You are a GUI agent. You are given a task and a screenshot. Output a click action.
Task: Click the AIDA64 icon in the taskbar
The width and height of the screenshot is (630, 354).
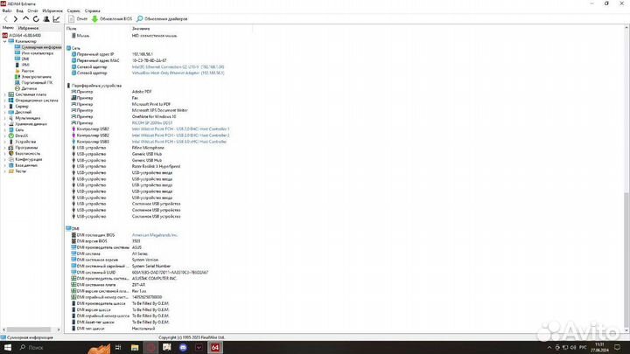[216, 347]
